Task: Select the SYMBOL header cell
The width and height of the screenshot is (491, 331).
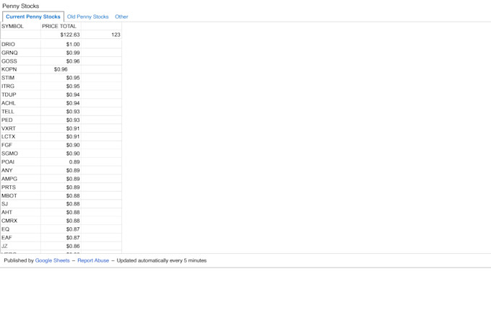Action: 21,26
